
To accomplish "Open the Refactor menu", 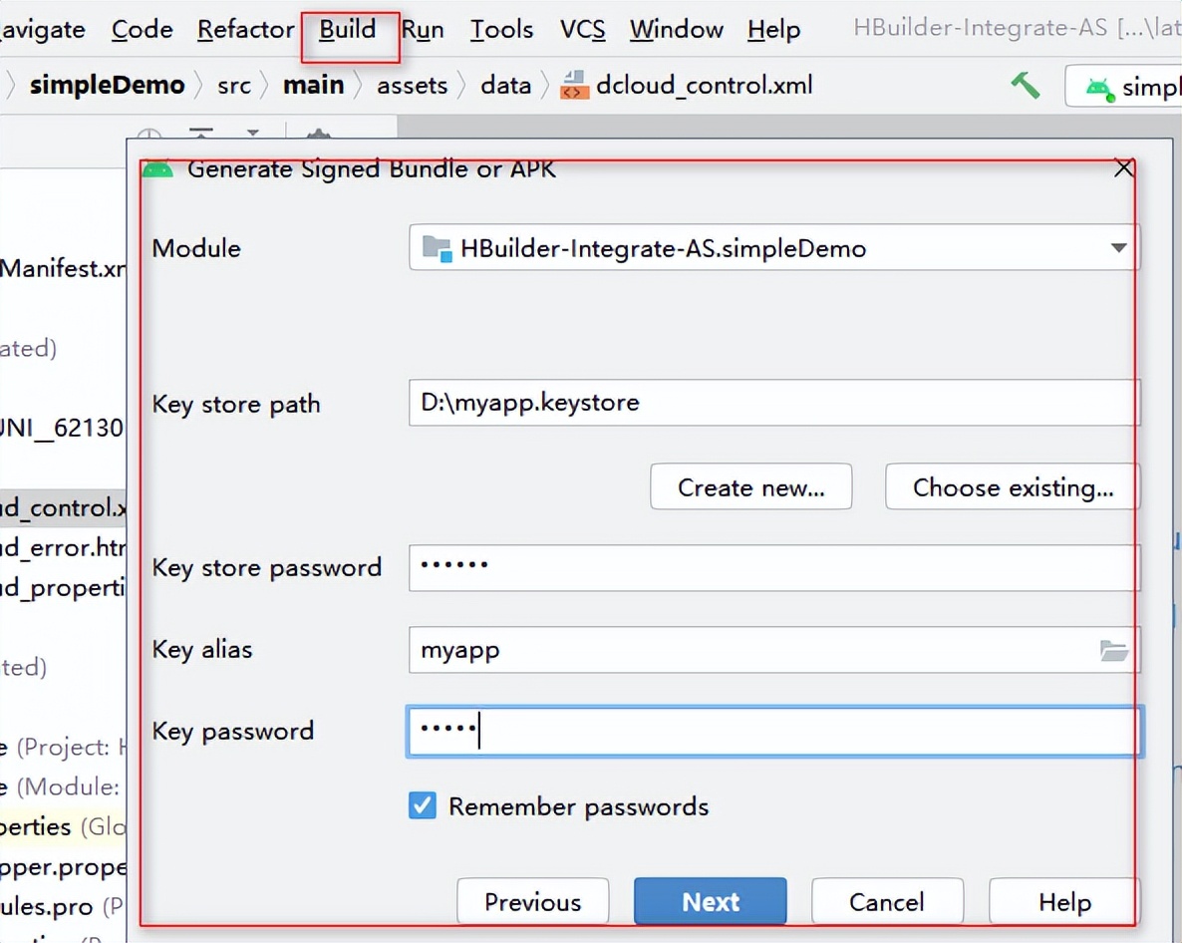I will [x=245, y=30].
